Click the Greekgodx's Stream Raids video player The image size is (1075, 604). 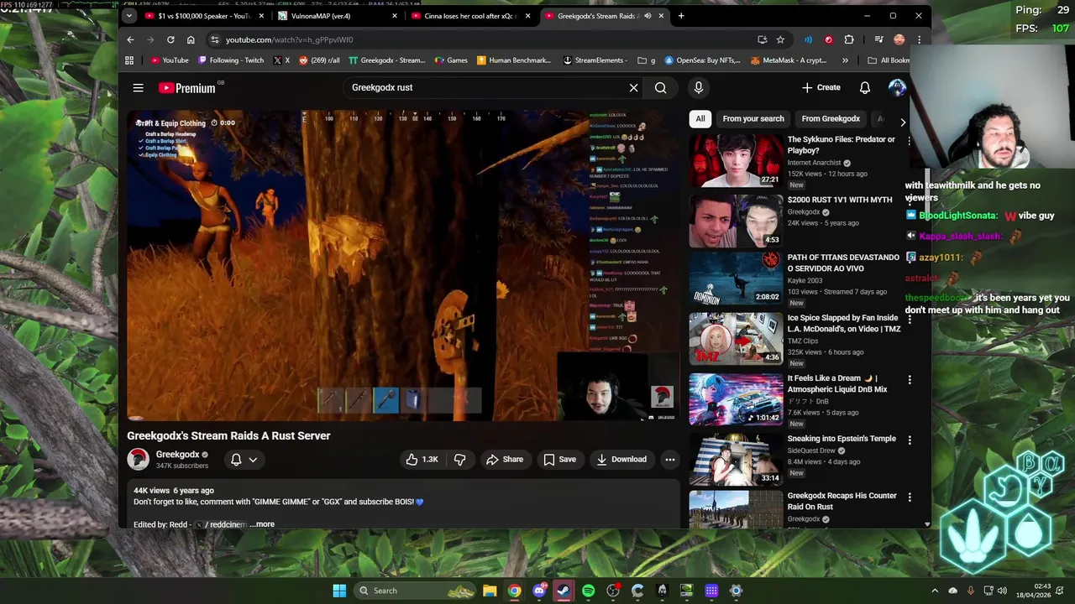point(402,265)
